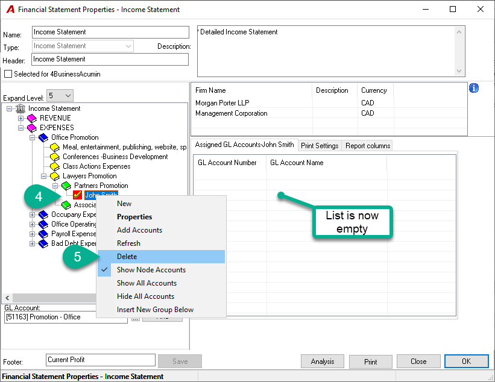
Task: Collapse the Lawyers Promotion node
Action: click(x=44, y=176)
